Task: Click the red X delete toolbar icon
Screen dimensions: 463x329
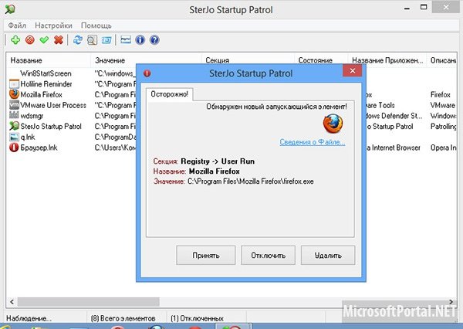Action: pyautogui.click(x=59, y=40)
